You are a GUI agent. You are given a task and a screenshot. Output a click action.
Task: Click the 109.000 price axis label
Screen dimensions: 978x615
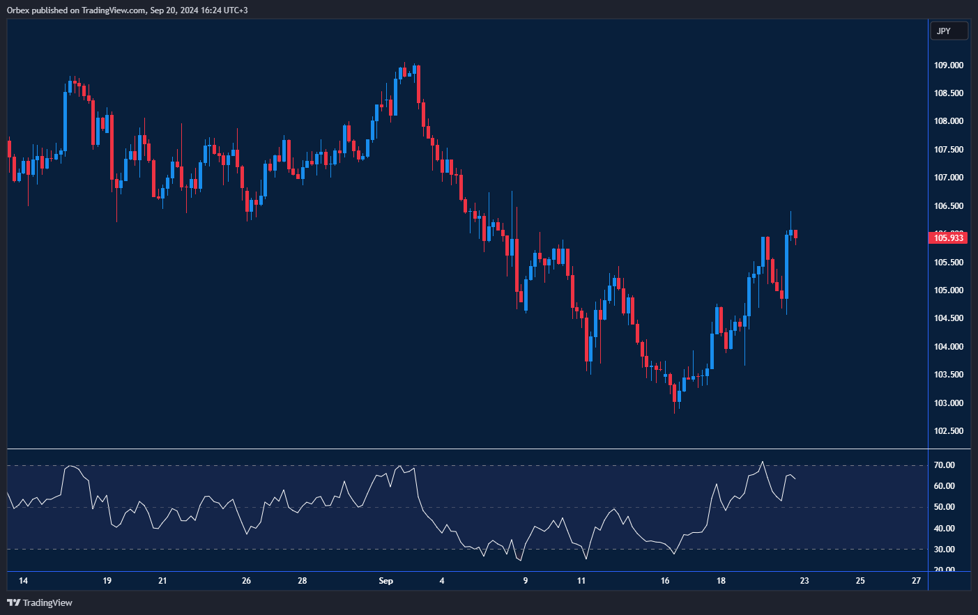pos(948,65)
